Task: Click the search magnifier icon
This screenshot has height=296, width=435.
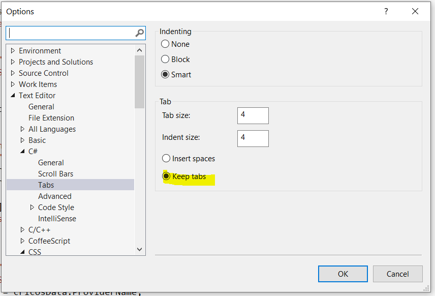Action: click(139, 33)
